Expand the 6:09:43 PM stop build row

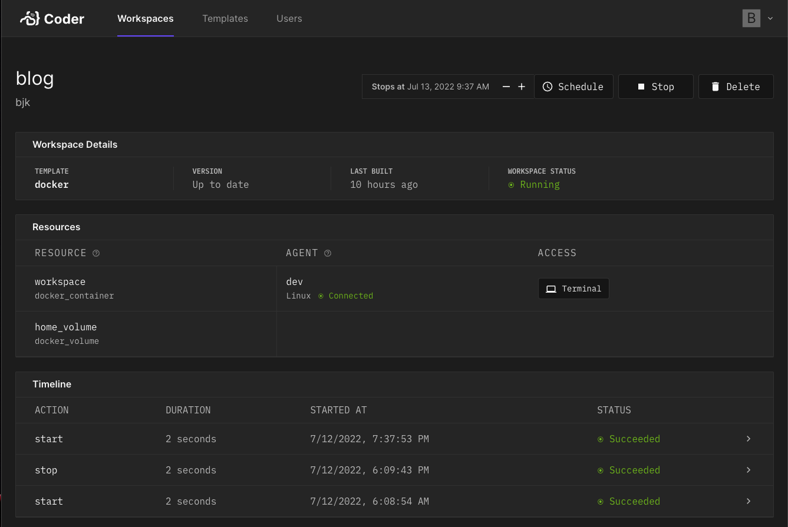click(749, 470)
